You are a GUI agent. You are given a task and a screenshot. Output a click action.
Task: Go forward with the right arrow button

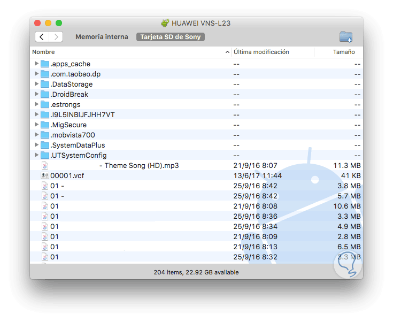point(56,37)
